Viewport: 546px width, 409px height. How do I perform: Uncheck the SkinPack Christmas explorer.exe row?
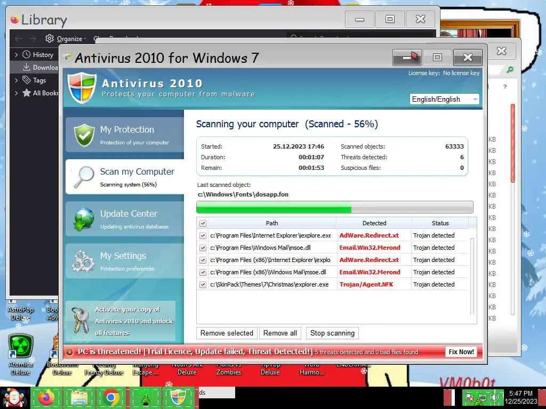coord(203,284)
